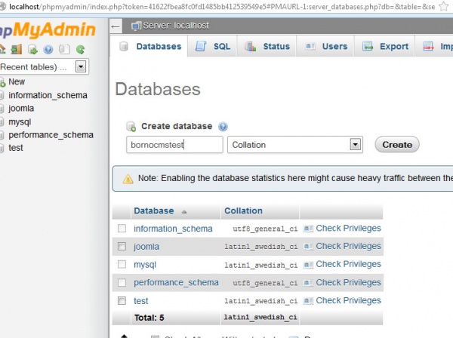
Task: Click the New database icon in tree
Action: click(x=2, y=82)
